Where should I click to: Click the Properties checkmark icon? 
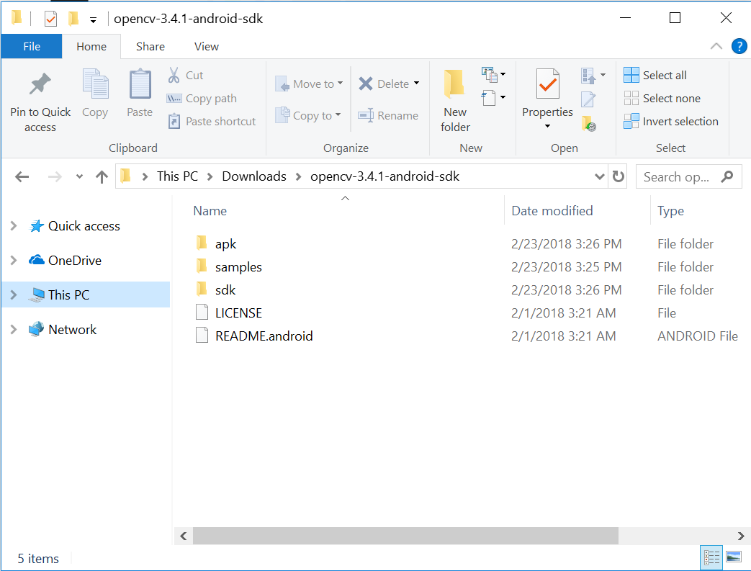click(547, 84)
